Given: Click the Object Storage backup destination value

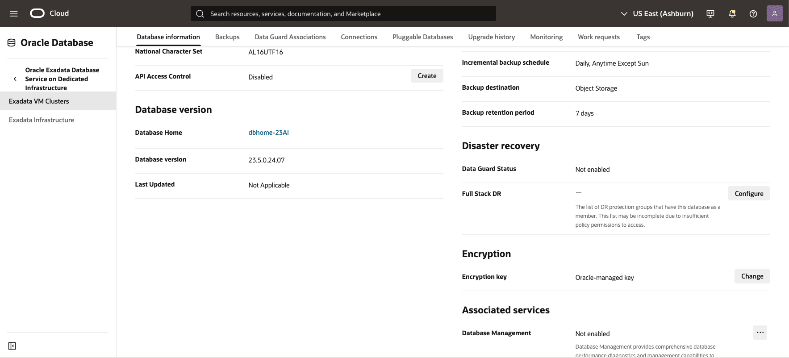Looking at the screenshot, I should click(596, 88).
